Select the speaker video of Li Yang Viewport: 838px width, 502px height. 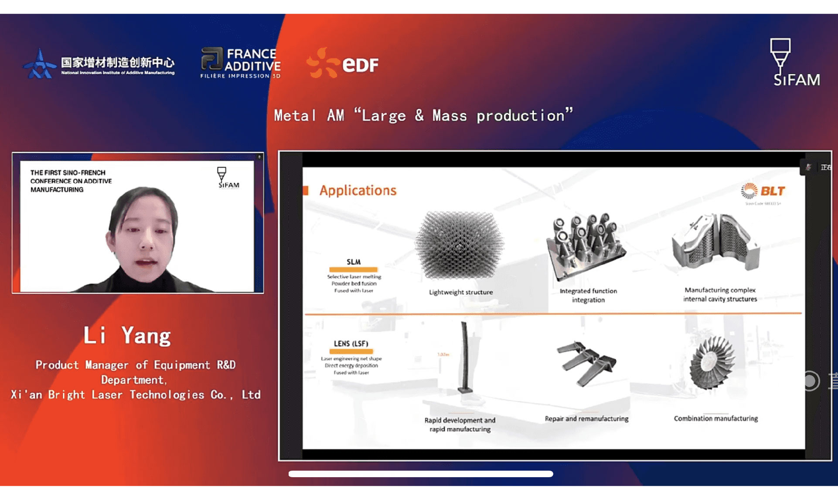138,222
